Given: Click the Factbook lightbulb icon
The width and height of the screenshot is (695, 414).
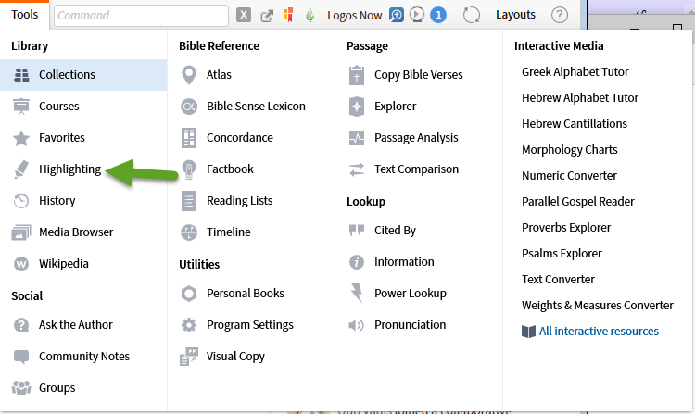Looking at the screenshot, I should (189, 169).
